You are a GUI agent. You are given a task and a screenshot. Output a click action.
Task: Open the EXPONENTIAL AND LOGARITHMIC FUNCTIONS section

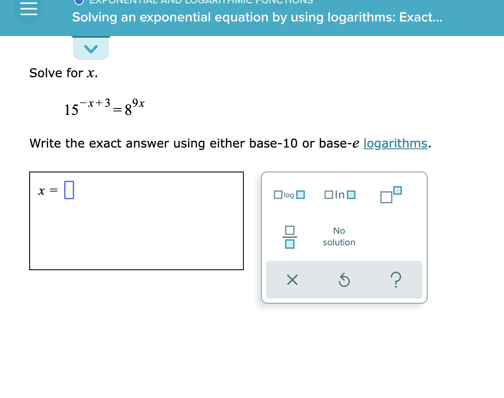click(200, 3)
